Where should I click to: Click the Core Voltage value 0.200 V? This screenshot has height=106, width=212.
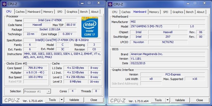pos(68,34)
